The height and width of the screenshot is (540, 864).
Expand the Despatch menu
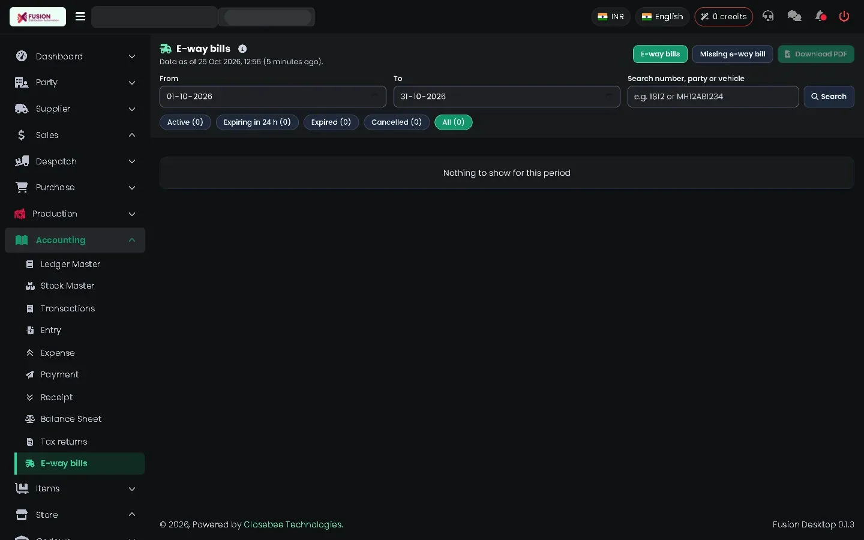[x=75, y=161]
